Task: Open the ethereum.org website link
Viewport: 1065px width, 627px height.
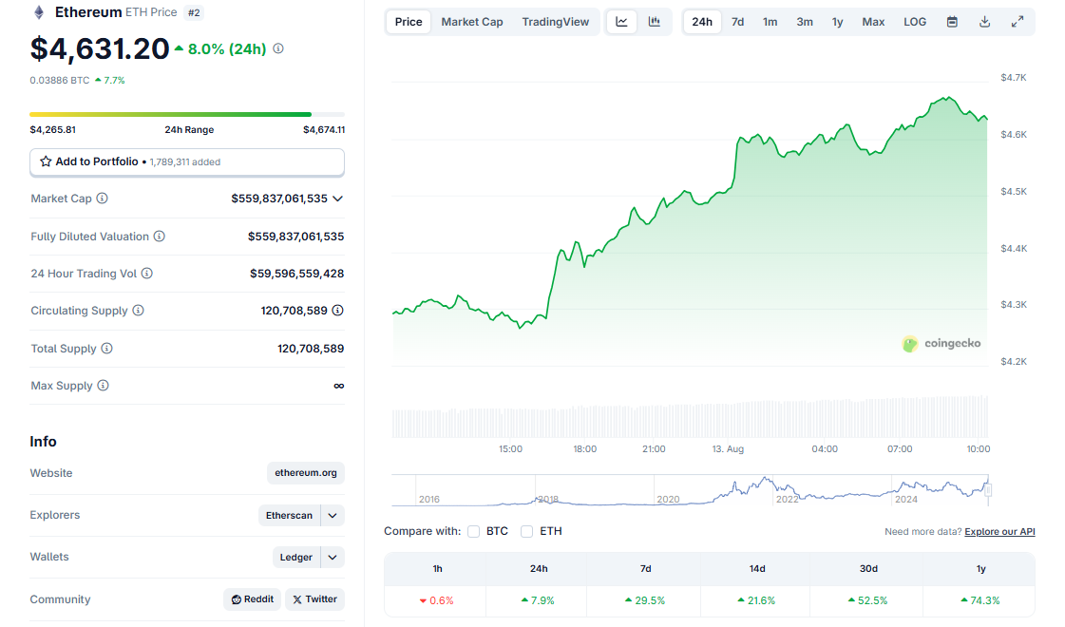Action: pyautogui.click(x=306, y=473)
